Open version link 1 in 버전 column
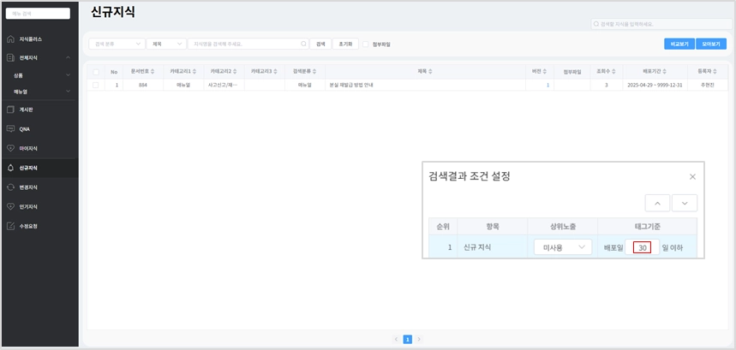736x350 pixels. coord(548,86)
